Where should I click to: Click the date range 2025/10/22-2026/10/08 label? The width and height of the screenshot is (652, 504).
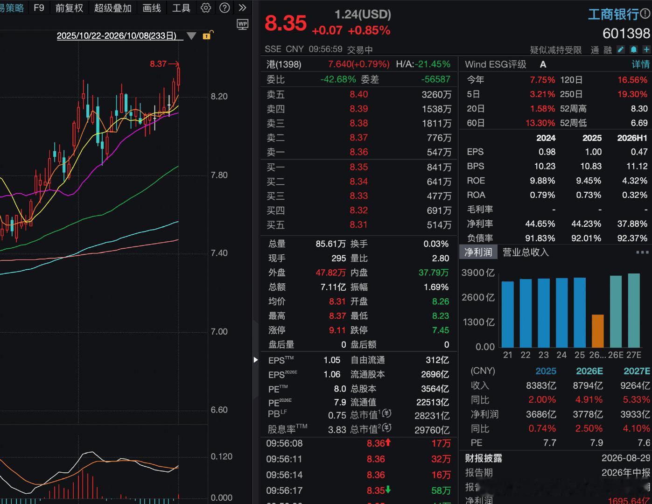(x=117, y=36)
